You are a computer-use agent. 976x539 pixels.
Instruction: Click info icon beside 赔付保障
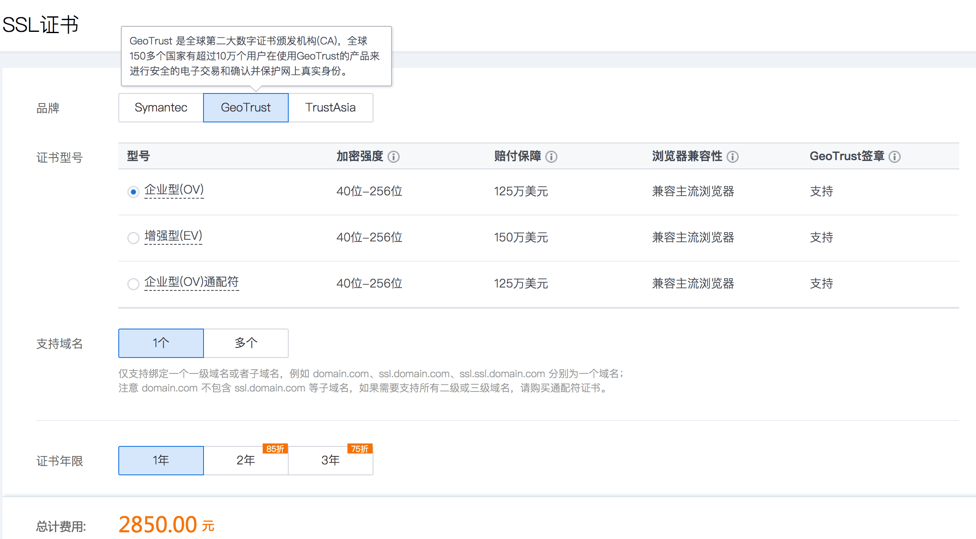point(551,157)
